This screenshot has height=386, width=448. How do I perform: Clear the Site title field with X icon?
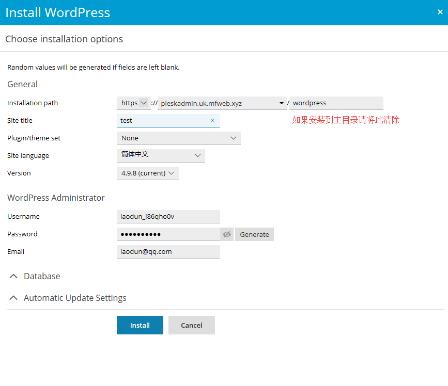click(x=212, y=121)
